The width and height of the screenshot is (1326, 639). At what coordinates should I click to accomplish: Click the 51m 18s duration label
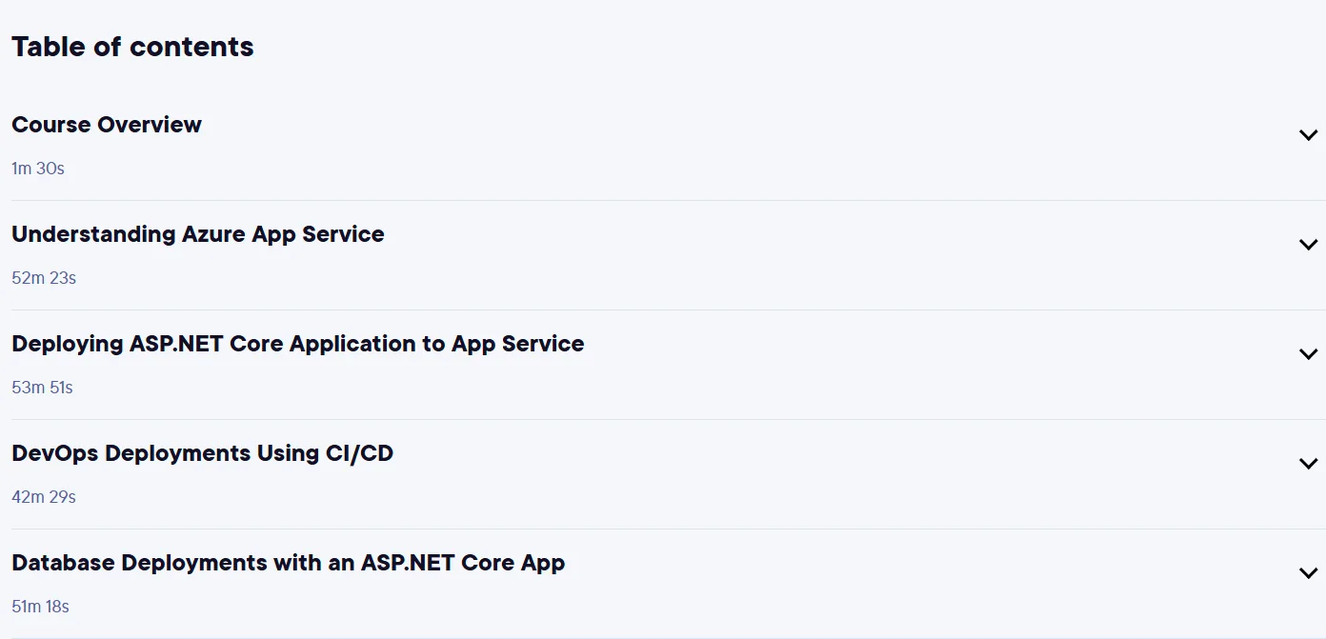(x=40, y=607)
